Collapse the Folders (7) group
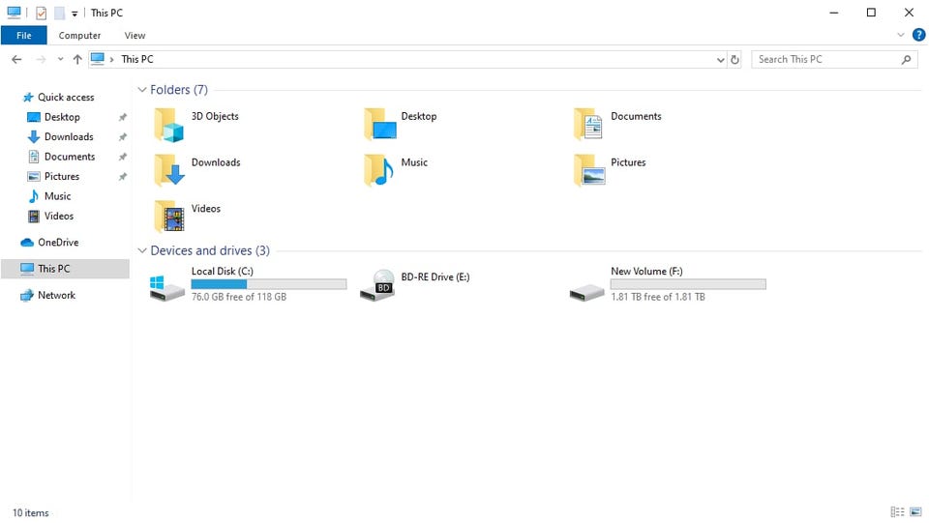Image resolution: width=929 pixels, height=523 pixels. [142, 90]
